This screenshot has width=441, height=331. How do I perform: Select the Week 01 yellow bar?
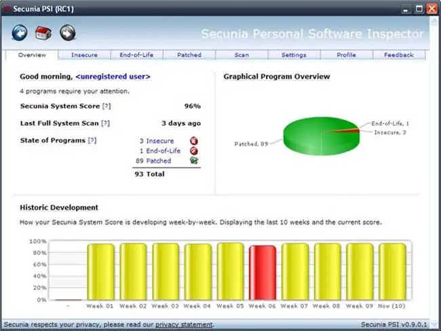100,272
